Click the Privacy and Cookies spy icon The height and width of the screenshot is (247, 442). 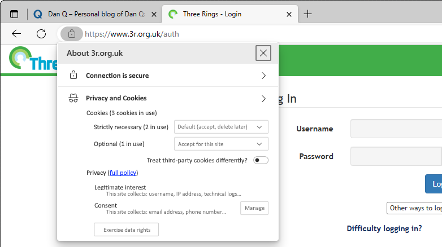tap(73, 98)
